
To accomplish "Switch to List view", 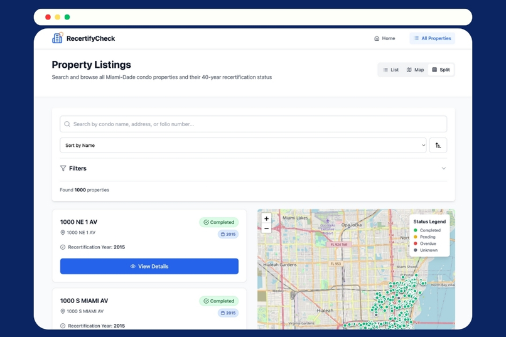I will [390, 70].
